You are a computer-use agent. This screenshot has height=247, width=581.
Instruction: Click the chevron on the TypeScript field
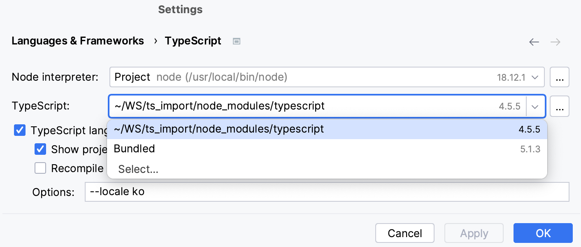click(536, 106)
